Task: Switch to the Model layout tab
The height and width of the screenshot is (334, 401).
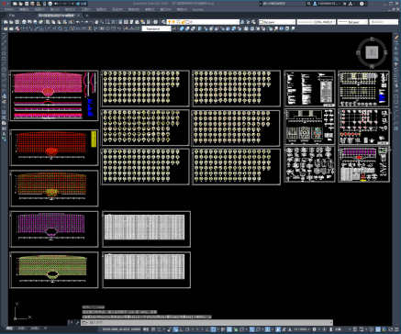Action: (x=10, y=328)
